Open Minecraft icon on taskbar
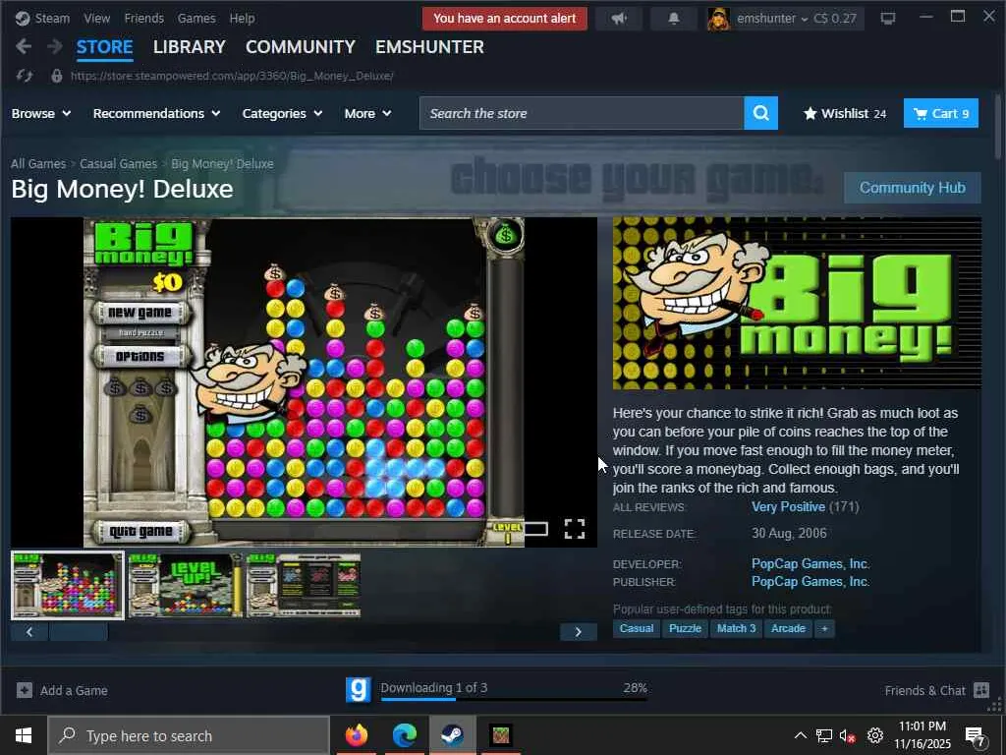 pos(500,735)
